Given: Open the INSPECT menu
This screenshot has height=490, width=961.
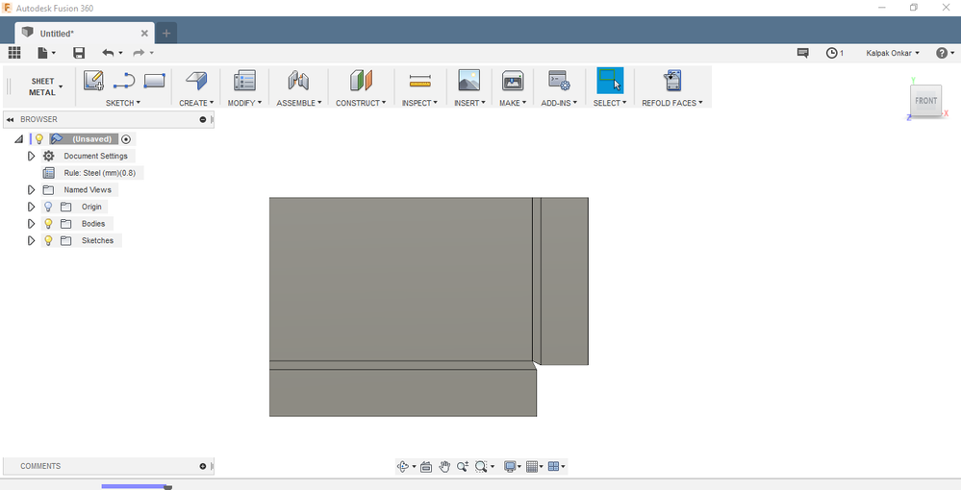Looking at the screenshot, I should click(419, 103).
